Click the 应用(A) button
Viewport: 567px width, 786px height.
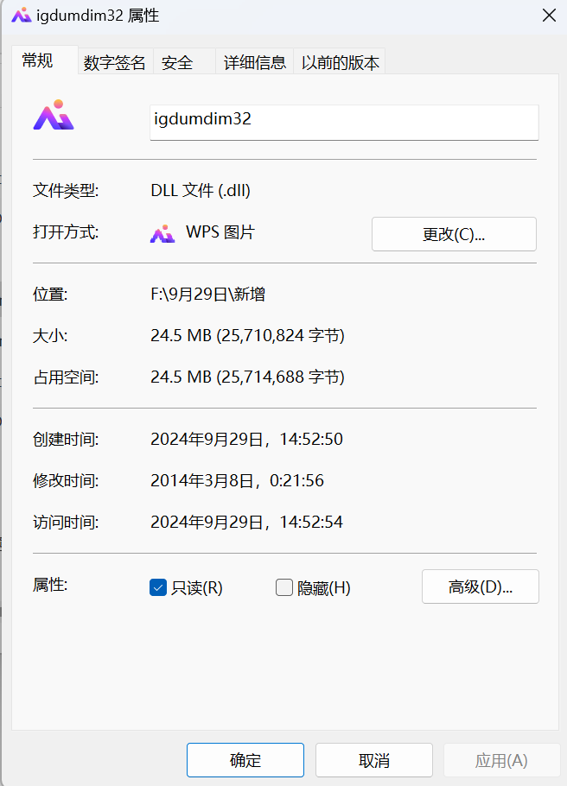pyautogui.click(x=501, y=759)
